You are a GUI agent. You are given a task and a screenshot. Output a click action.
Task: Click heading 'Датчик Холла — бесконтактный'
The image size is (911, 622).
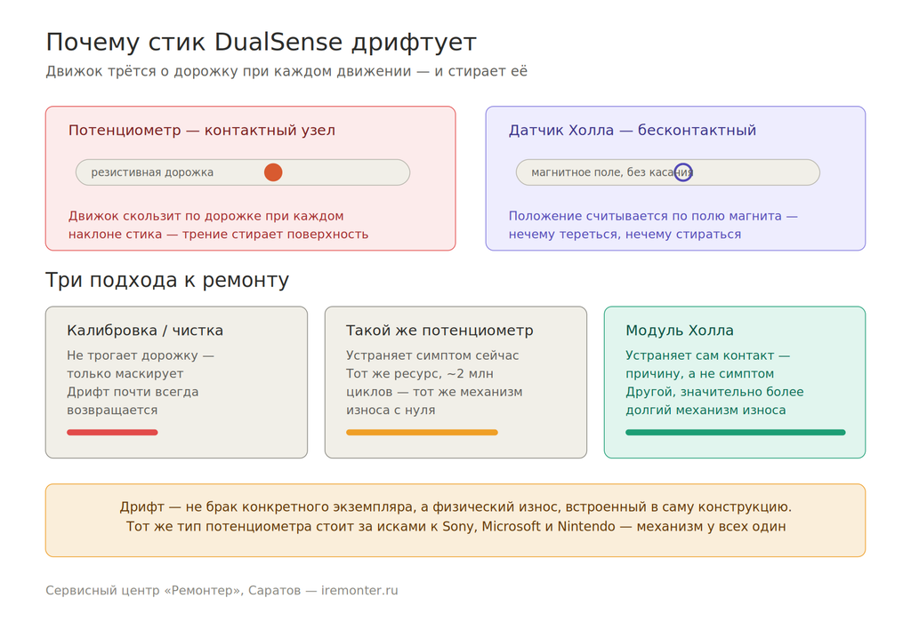click(633, 130)
